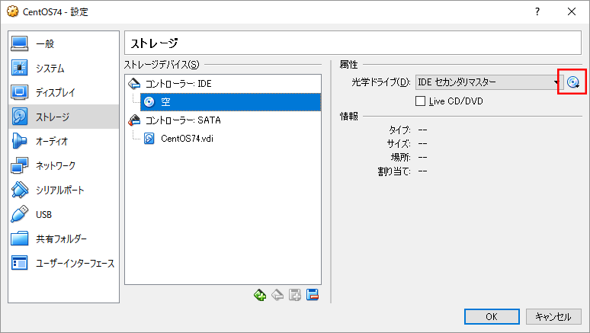Viewport: 590px width, 333px height.
Task: Open the ネットワーク settings category
Action: pyautogui.click(x=63, y=165)
